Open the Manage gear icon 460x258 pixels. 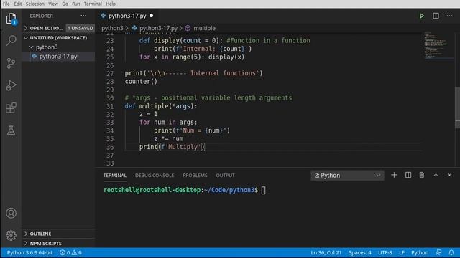click(11, 235)
